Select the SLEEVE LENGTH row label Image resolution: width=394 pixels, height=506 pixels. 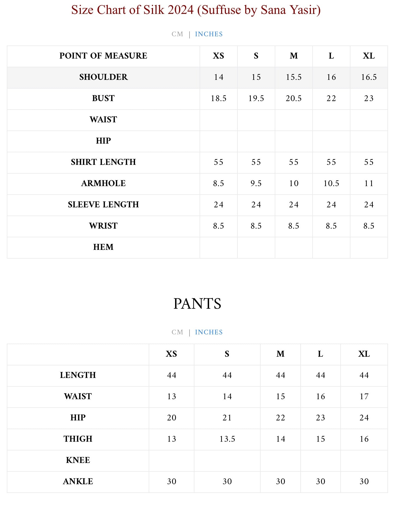[x=103, y=205]
